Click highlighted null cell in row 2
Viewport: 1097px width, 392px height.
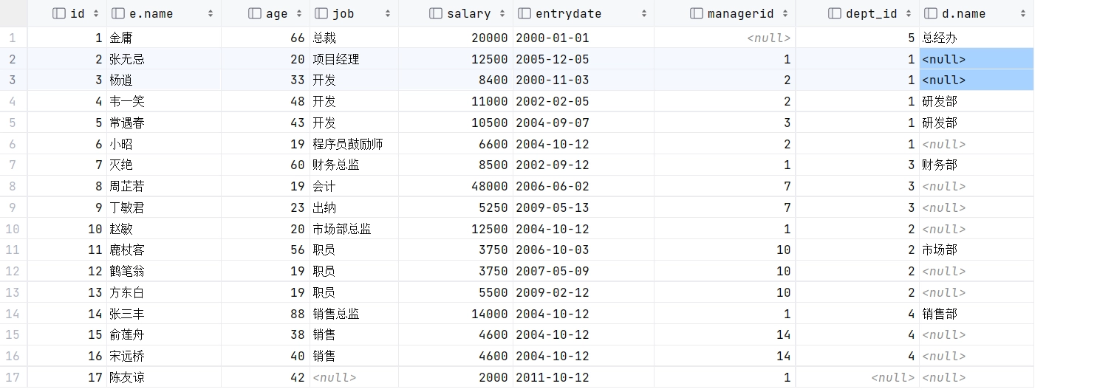point(975,59)
